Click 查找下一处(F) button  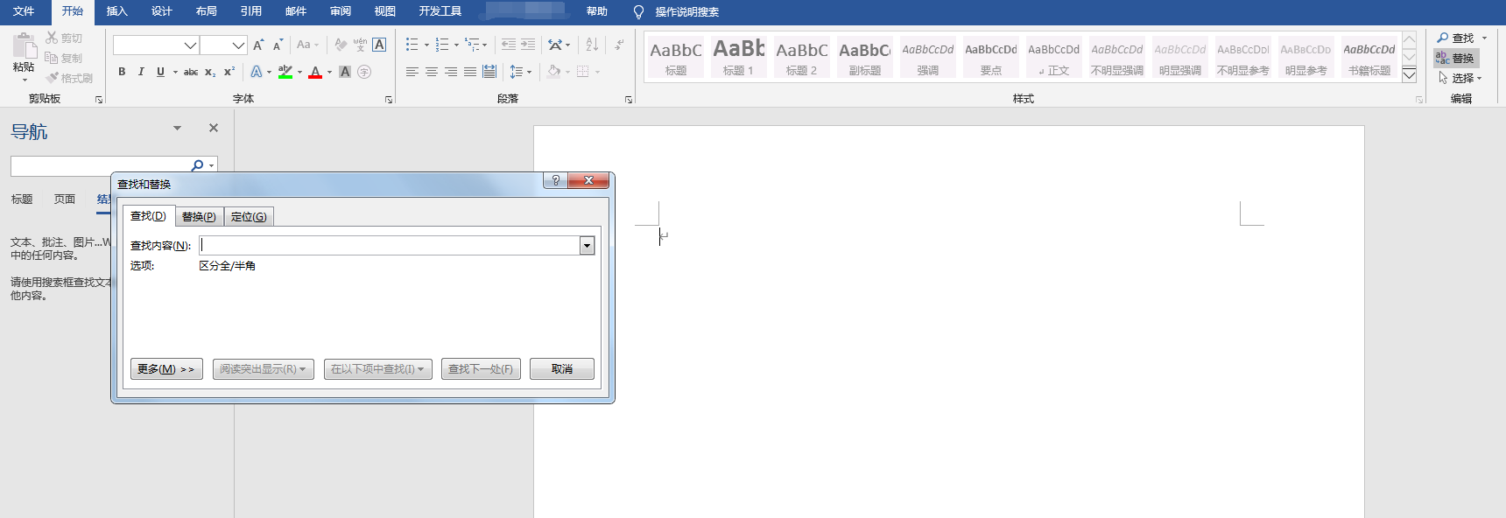pos(481,369)
